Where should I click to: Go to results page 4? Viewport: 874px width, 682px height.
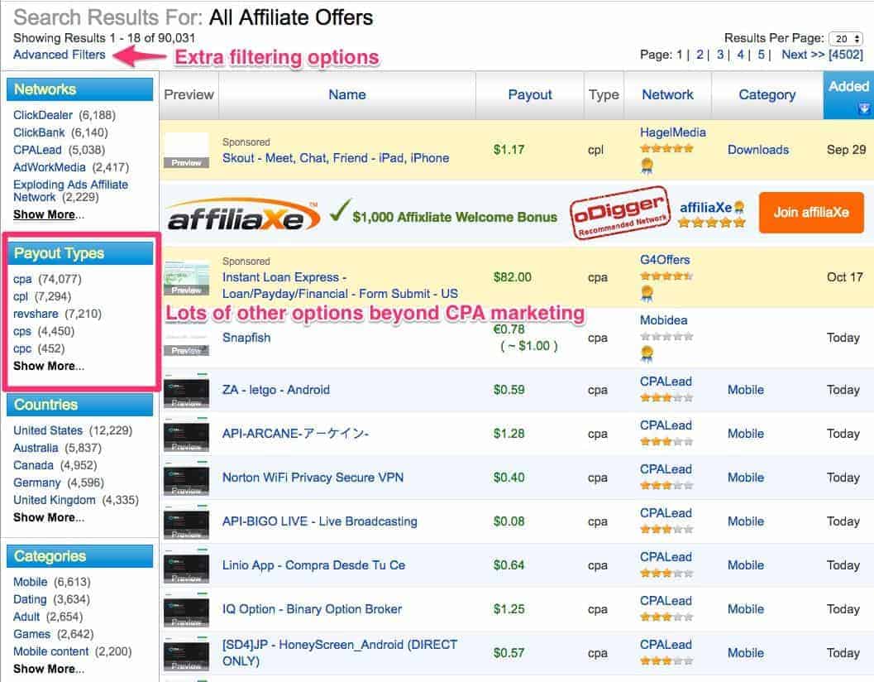(x=740, y=55)
